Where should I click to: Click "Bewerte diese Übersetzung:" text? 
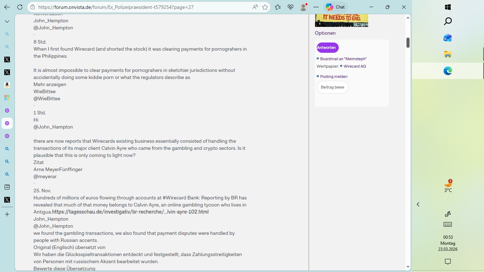(65, 268)
